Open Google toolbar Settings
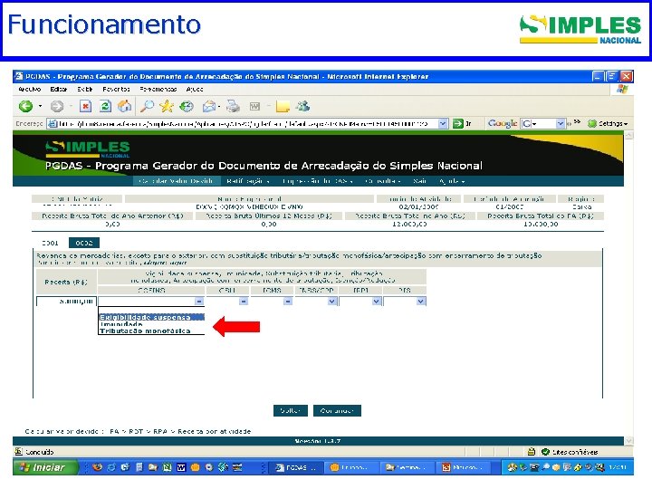The height and width of the screenshot is (489, 652). (608, 123)
